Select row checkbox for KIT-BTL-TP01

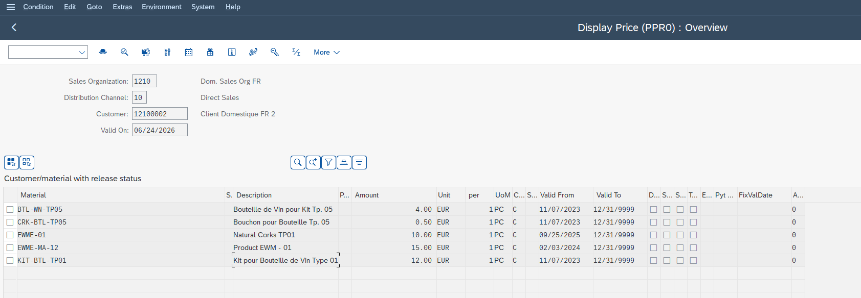pyautogui.click(x=10, y=260)
